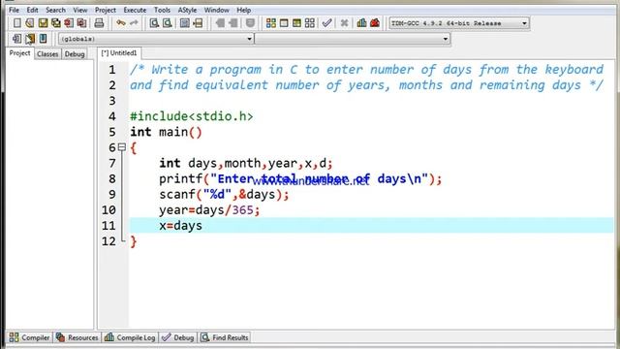Viewport: 620px width, 349px height.
Task: Open Profile analysis chart icon
Action: pyautogui.click(x=361, y=23)
